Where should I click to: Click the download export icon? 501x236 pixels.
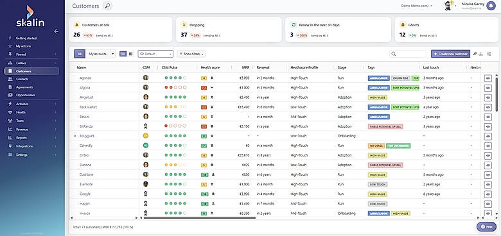coord(481,54)
